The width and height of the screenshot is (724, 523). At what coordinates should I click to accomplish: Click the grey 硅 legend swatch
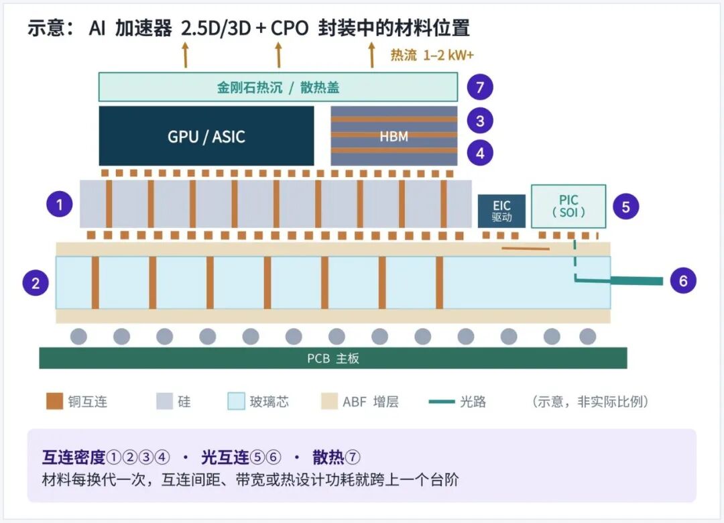[x=164, y=401]
